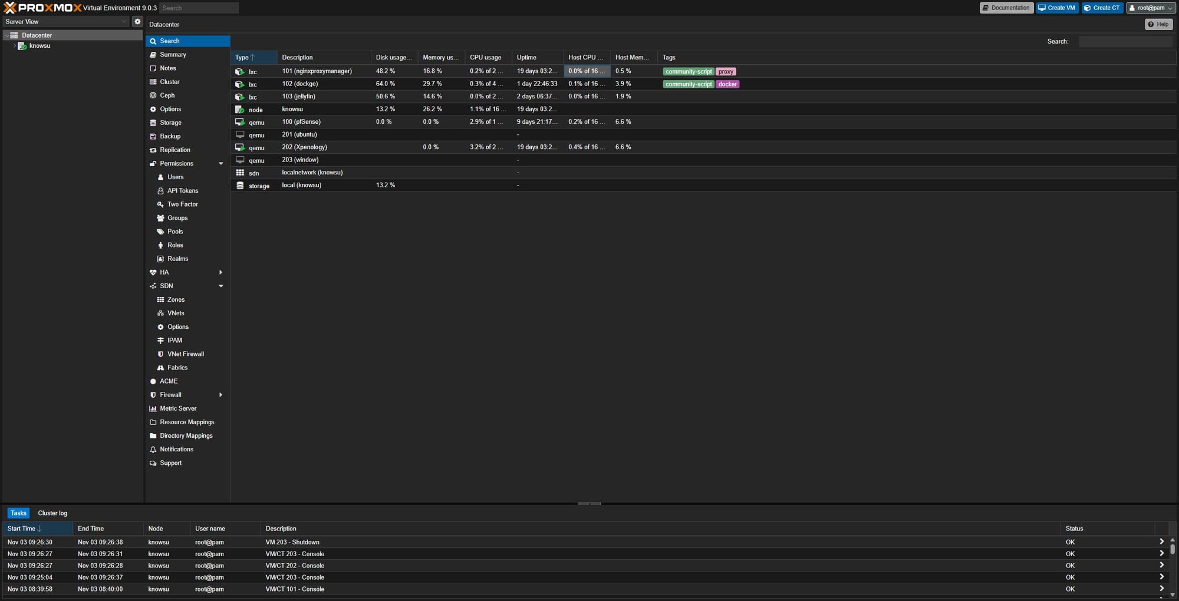Click the gear icon beside Server View
Screen dimensions: 1179x601
[137, 22]
